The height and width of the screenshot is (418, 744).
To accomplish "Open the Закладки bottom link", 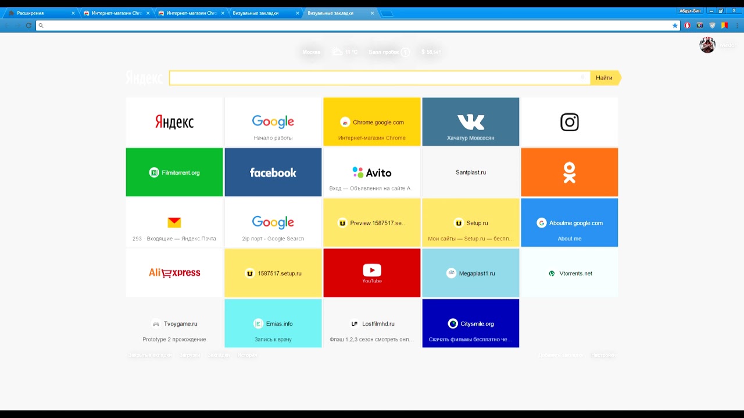I will tap(219, 355).
